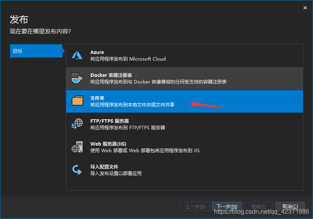
Task: Choose the Azure title text
Action: pyautogui.click(x=97, y=52)
